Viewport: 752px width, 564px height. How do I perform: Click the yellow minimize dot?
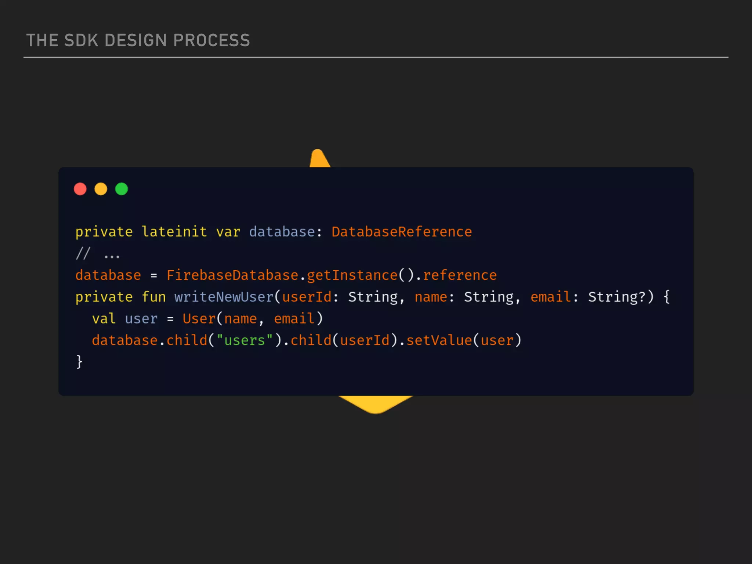coord(101,189)
